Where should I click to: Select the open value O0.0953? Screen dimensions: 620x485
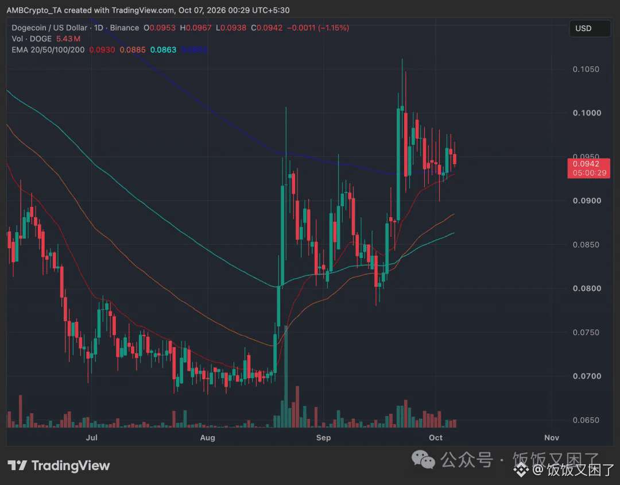coord(160,28)
